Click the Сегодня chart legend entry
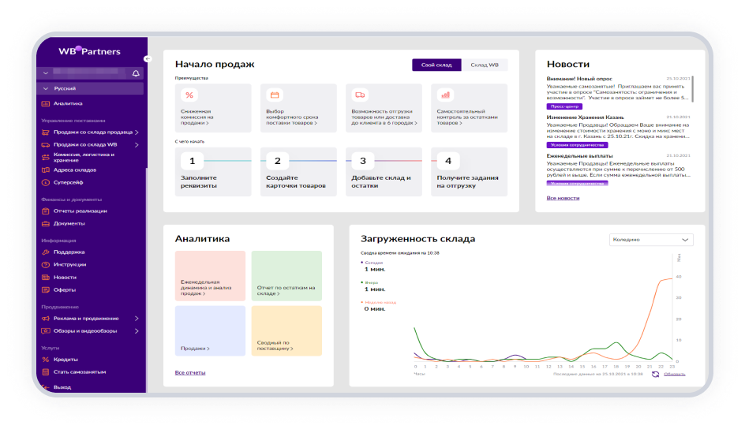The width and height of the screenshot is (745, 429). click(x=372, y=263)
